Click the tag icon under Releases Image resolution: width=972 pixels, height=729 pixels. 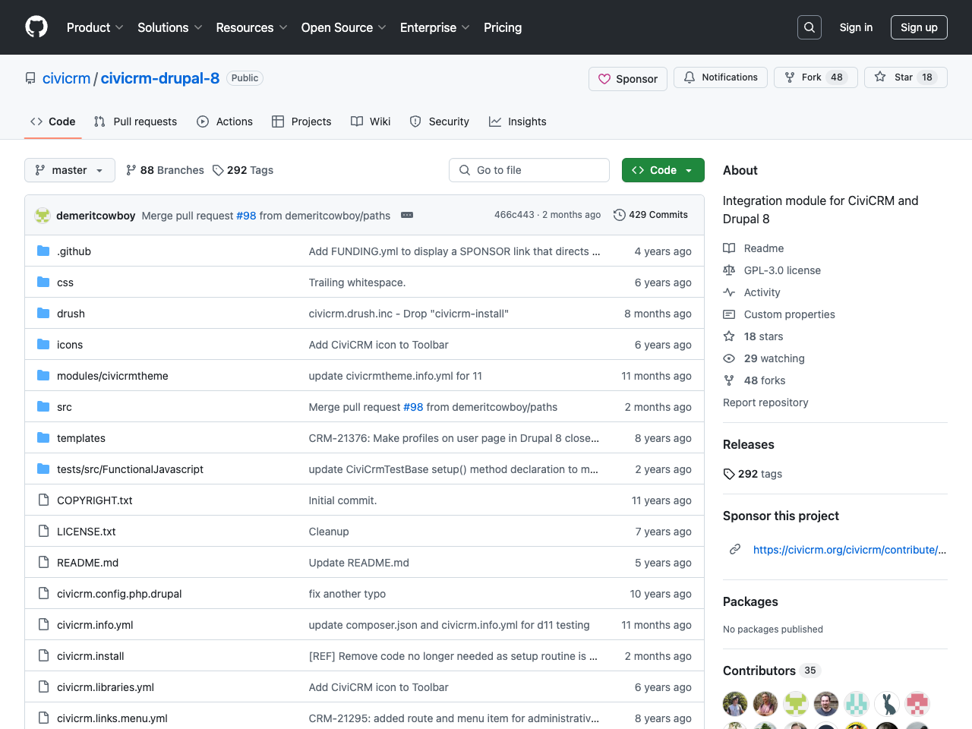(x=729, y=474)
